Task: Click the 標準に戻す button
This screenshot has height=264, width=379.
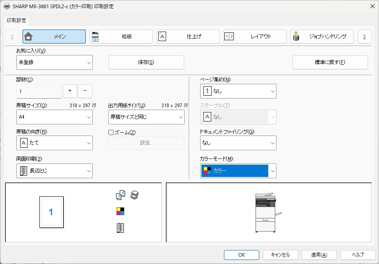Action: (x=330, y=62)
